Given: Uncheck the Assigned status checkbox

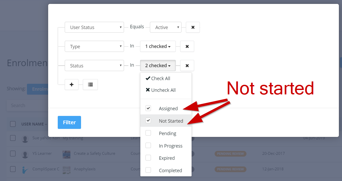Looking at the screenshot, I should tap(148, 108).
